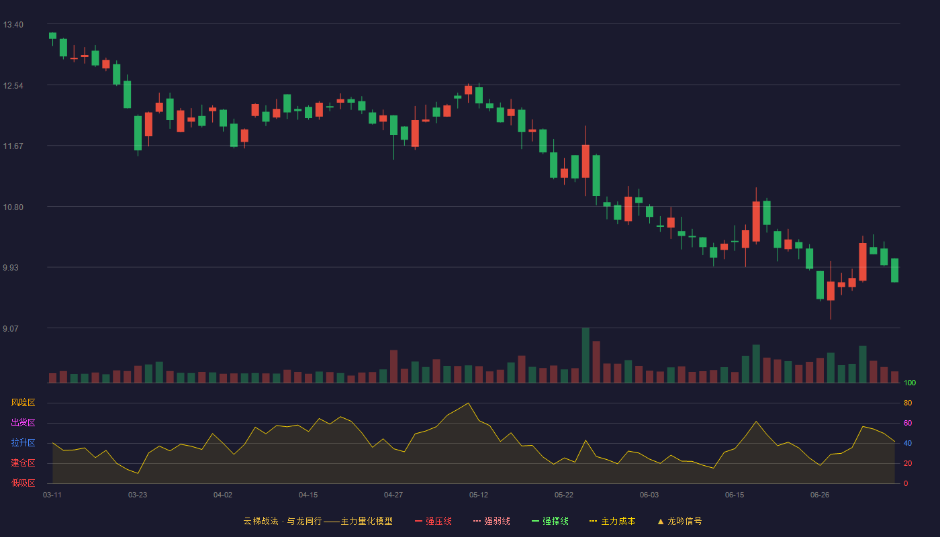Screen dimensions: 940x537
Task: Click the 05-12 date axis marker
Action: [479, 495]
